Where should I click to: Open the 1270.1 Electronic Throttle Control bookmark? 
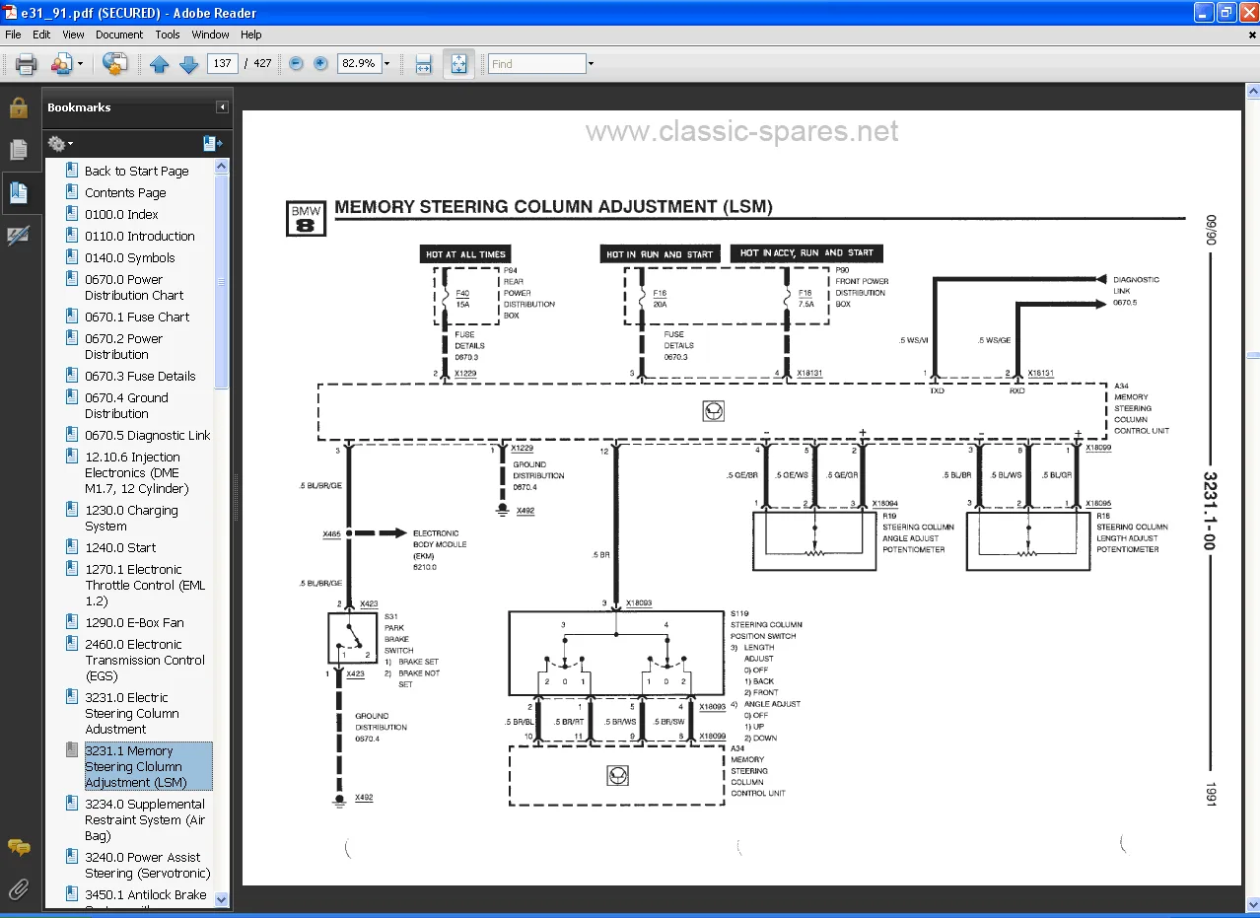point(145,585)
